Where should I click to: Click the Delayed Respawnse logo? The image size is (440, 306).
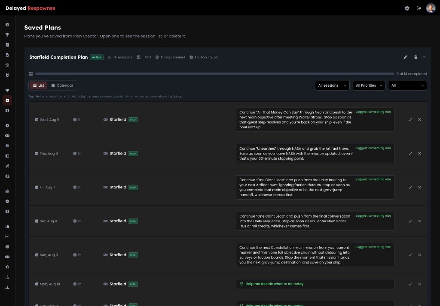[31, 8]
